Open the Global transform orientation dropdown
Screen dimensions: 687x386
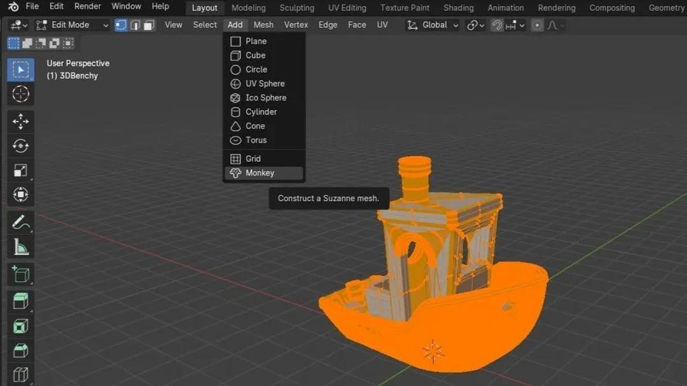pyautogui.click(x=432, y=24)
